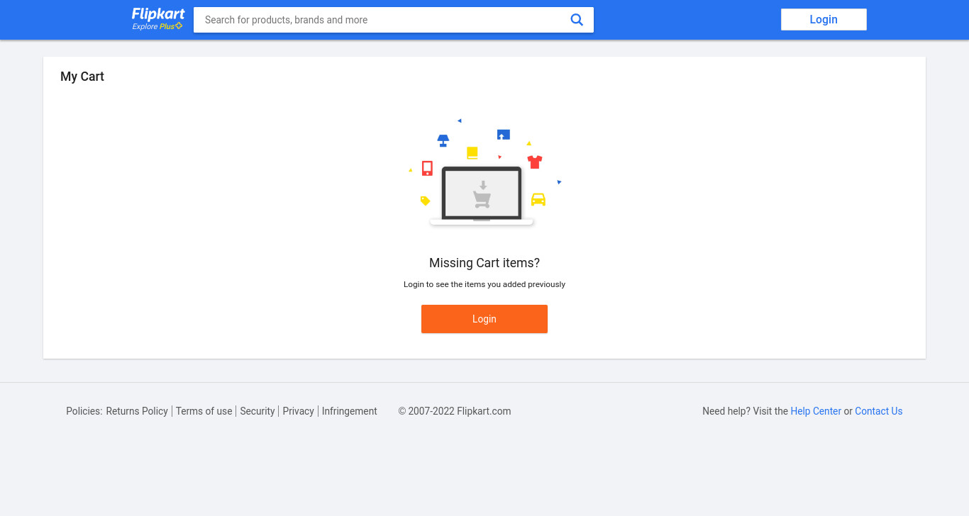This screenshot has height=516, width=969.
Task: Open the Privacy policy link
Action: point(298,411)
